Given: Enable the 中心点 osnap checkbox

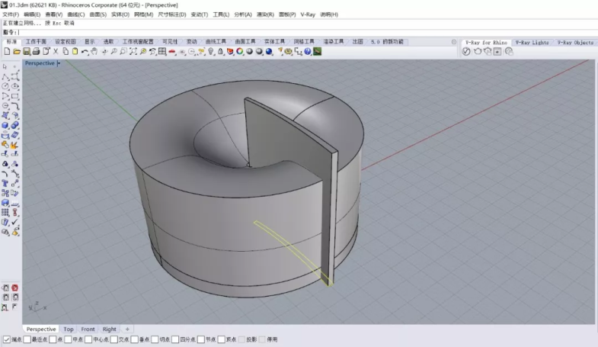Looking at the screenshot, I should pyautogui.click(x=88, y=339).
